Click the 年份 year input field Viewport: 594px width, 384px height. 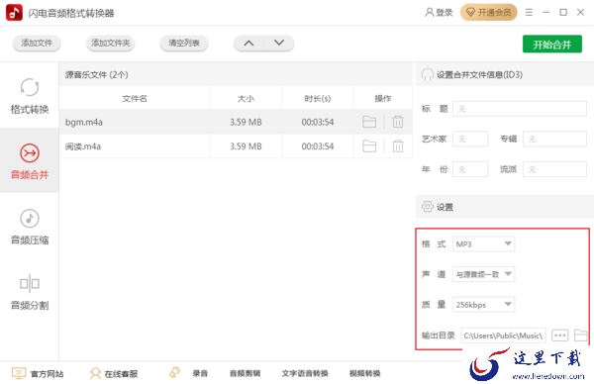point(470,169)
